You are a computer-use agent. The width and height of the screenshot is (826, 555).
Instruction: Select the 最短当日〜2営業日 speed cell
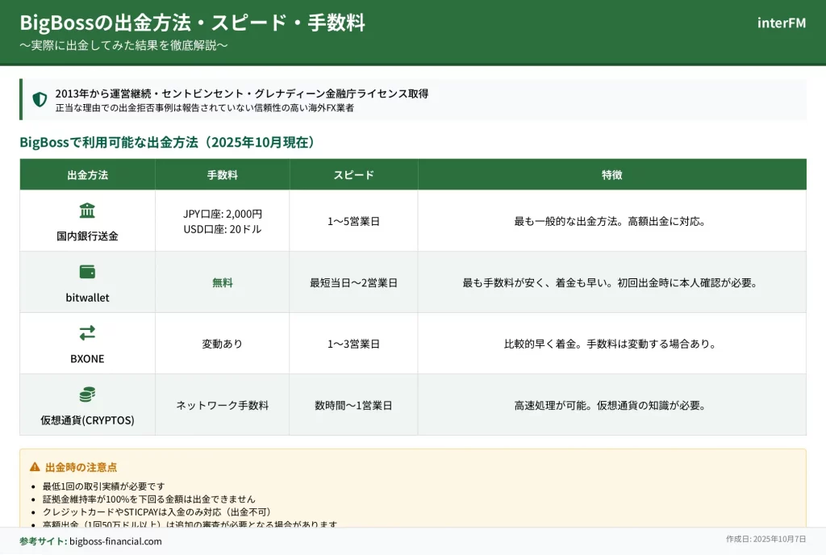[x=353, y=282]
